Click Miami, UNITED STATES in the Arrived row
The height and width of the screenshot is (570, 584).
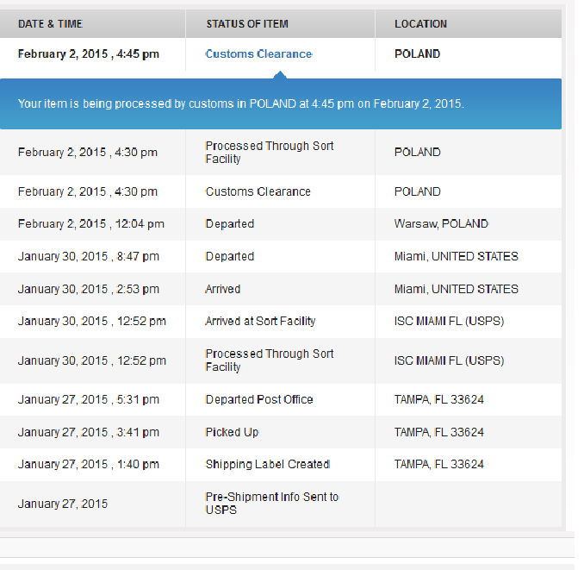click(456, 289)
